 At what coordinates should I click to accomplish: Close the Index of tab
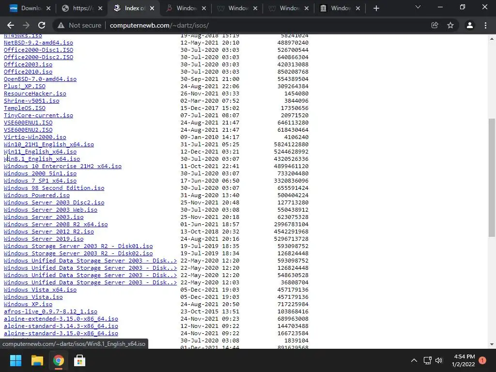152,8
